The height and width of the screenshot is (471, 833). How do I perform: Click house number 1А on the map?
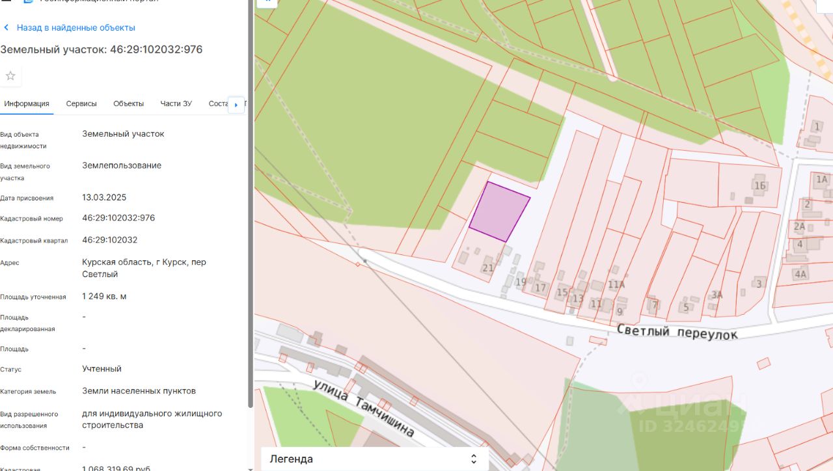tap(822, 179)
